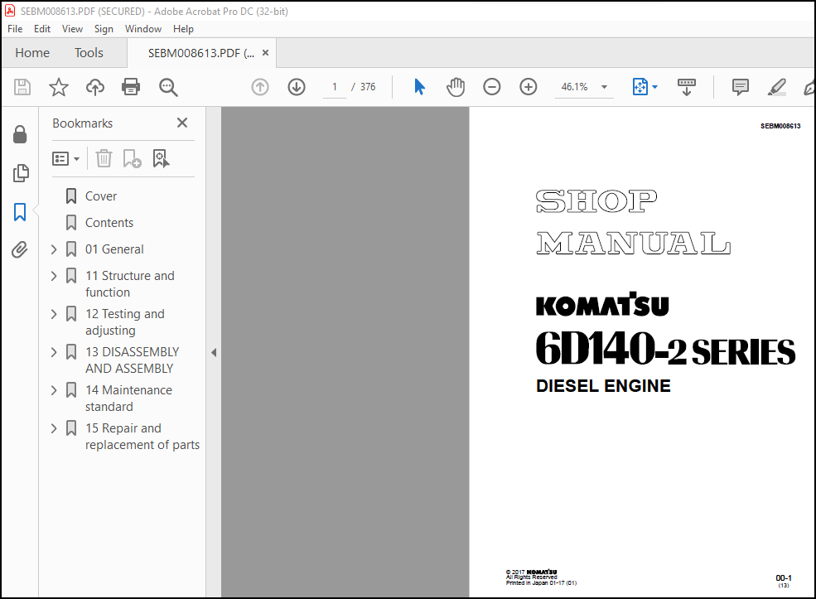Show the page thumbnails panel
The height and width of the screenshot is (599, 816).
tap(20, 173)
